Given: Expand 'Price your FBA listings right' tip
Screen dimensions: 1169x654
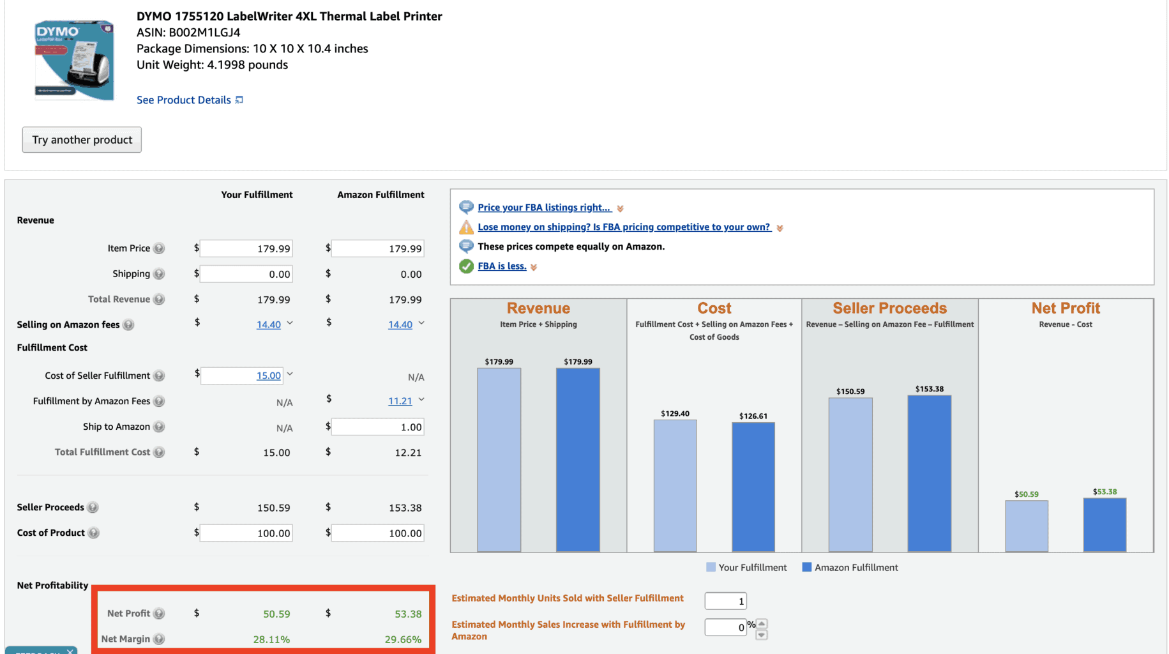Looking at the screenshot, I should (x=620, y=208).
